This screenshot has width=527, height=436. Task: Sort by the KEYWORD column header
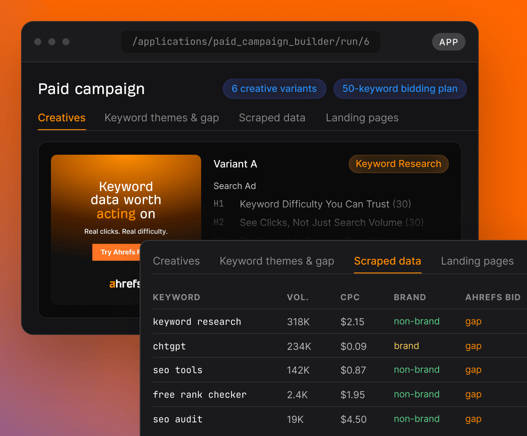click(x=177, y=298)
